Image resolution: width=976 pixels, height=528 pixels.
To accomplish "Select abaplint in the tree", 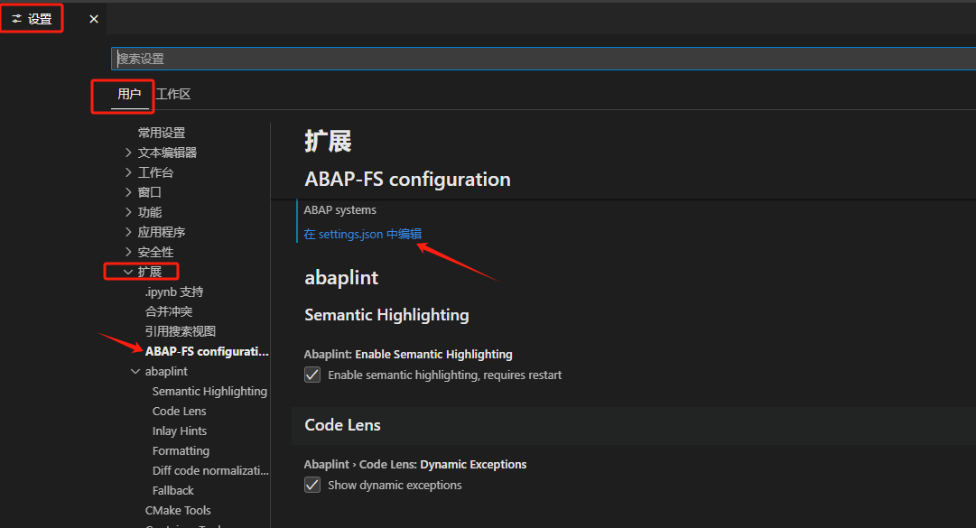I will pos(166,371).
